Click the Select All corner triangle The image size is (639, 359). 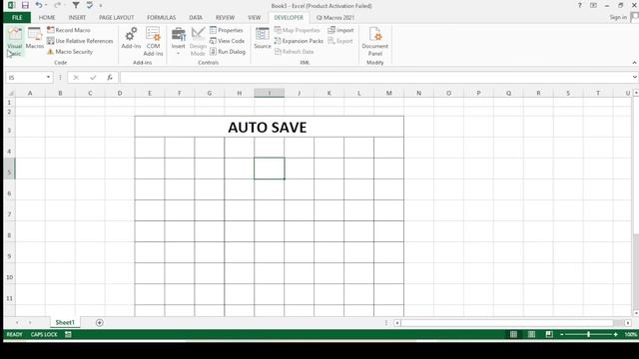[11, 93]
